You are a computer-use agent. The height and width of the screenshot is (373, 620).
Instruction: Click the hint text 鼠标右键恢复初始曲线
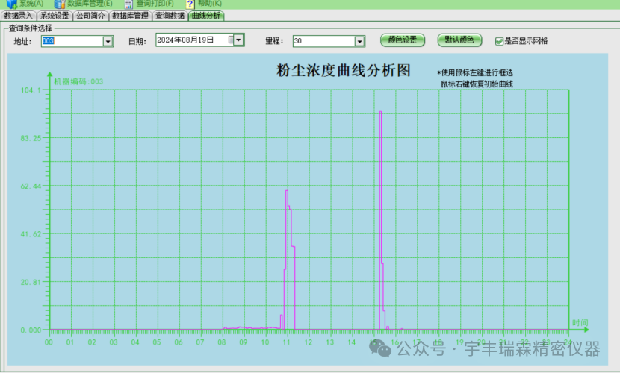477,84
